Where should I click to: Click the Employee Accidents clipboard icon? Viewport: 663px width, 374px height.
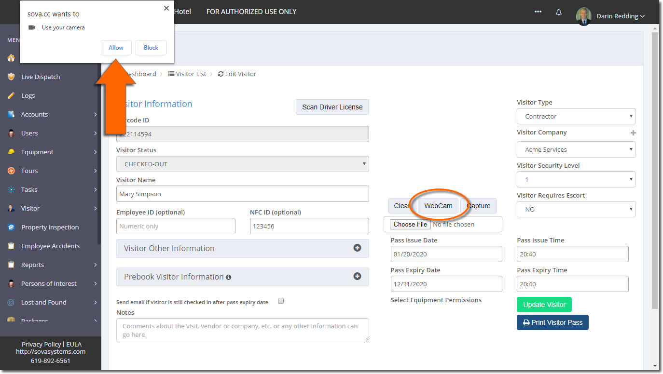(x=11, y=246)
